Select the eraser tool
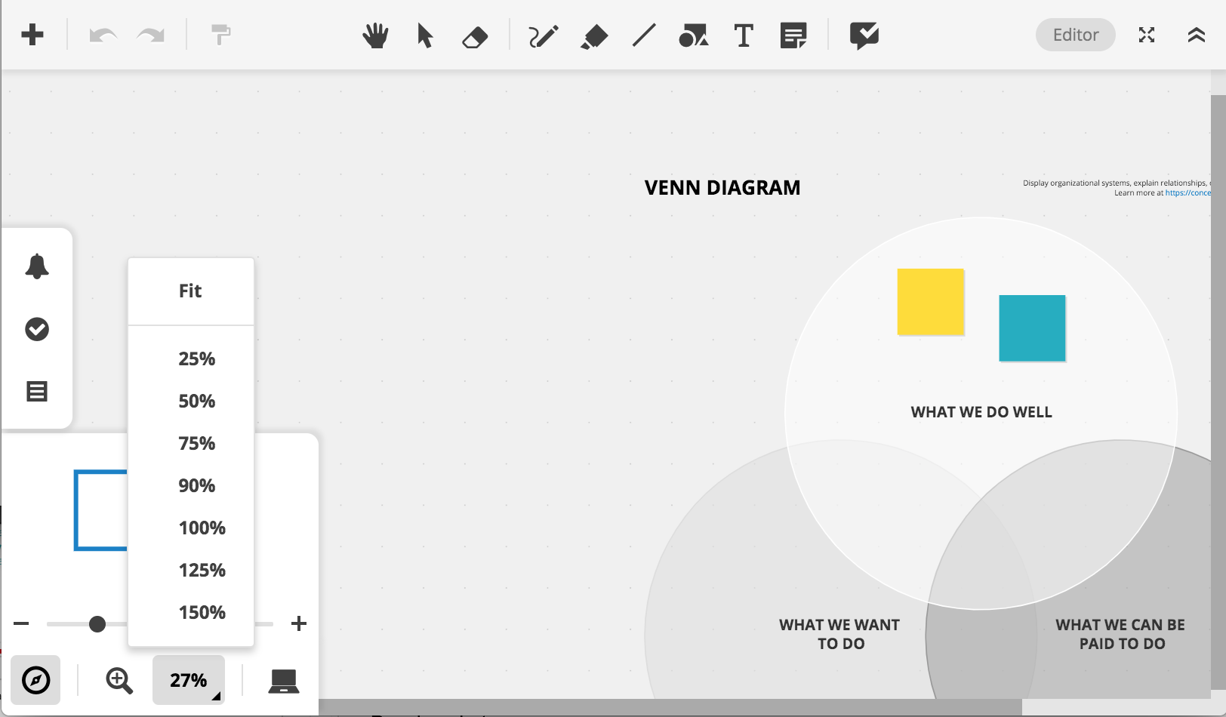Viewport: 1226px width, 717px height. coord(475,36)
